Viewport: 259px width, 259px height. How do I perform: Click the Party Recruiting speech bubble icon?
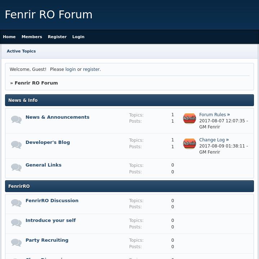point(16,242)
